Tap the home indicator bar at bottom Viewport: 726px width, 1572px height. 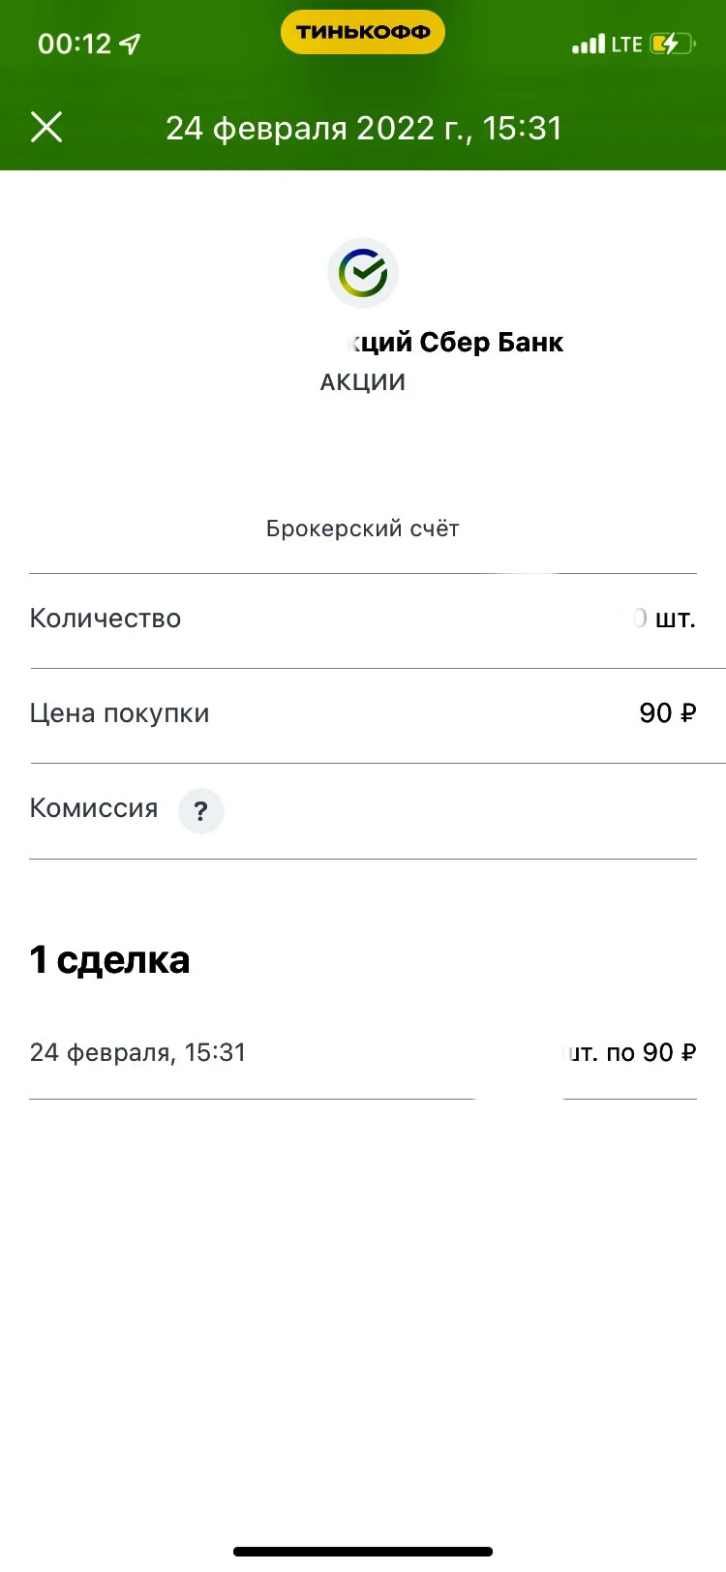363,1552
